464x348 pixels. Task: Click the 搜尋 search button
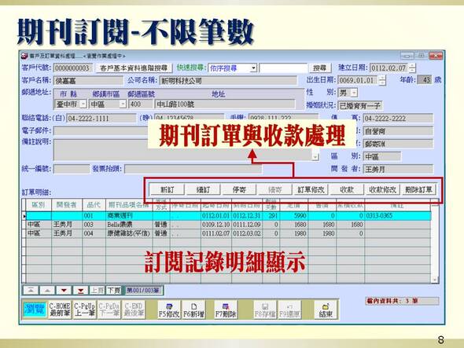point(320,68)
